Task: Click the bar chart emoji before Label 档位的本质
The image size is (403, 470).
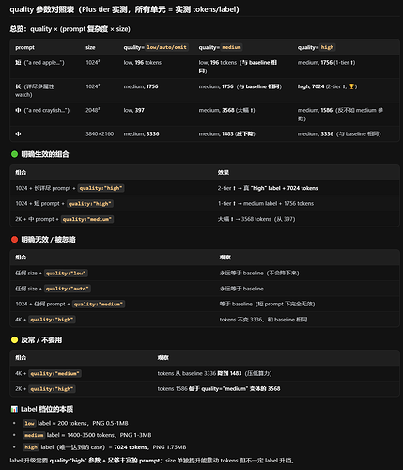Action: (x=14, y=409)
